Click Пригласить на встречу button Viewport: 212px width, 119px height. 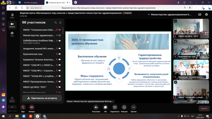coord(42,98)
